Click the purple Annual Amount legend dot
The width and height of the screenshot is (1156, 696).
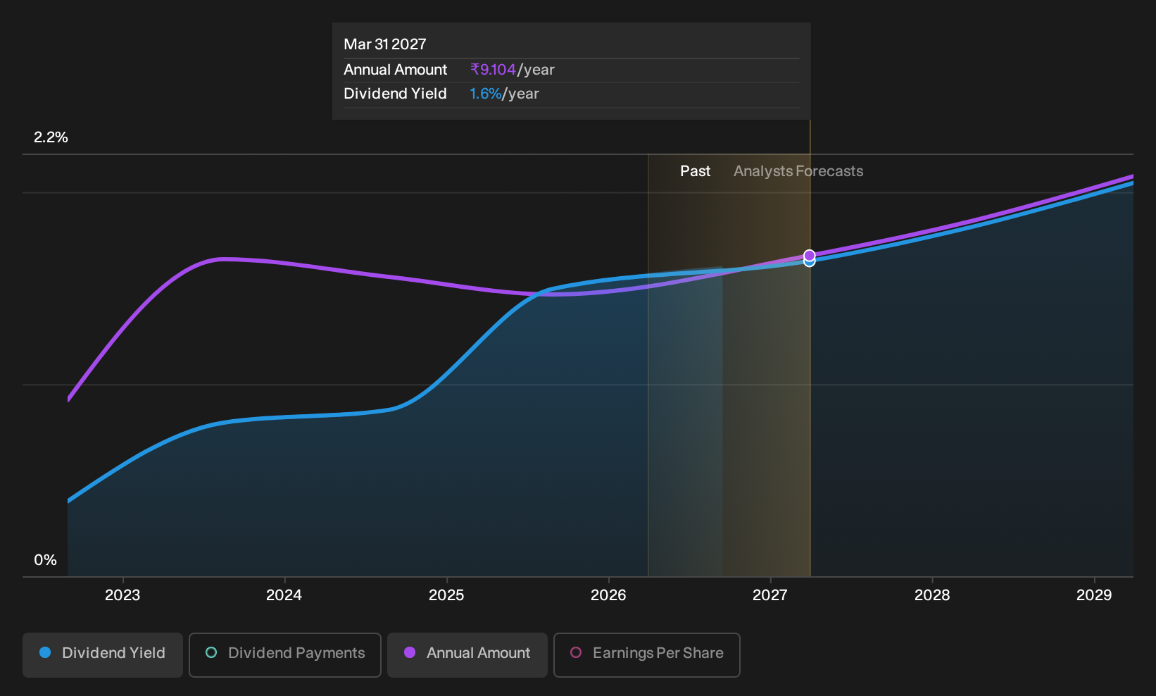pos(410,652)
